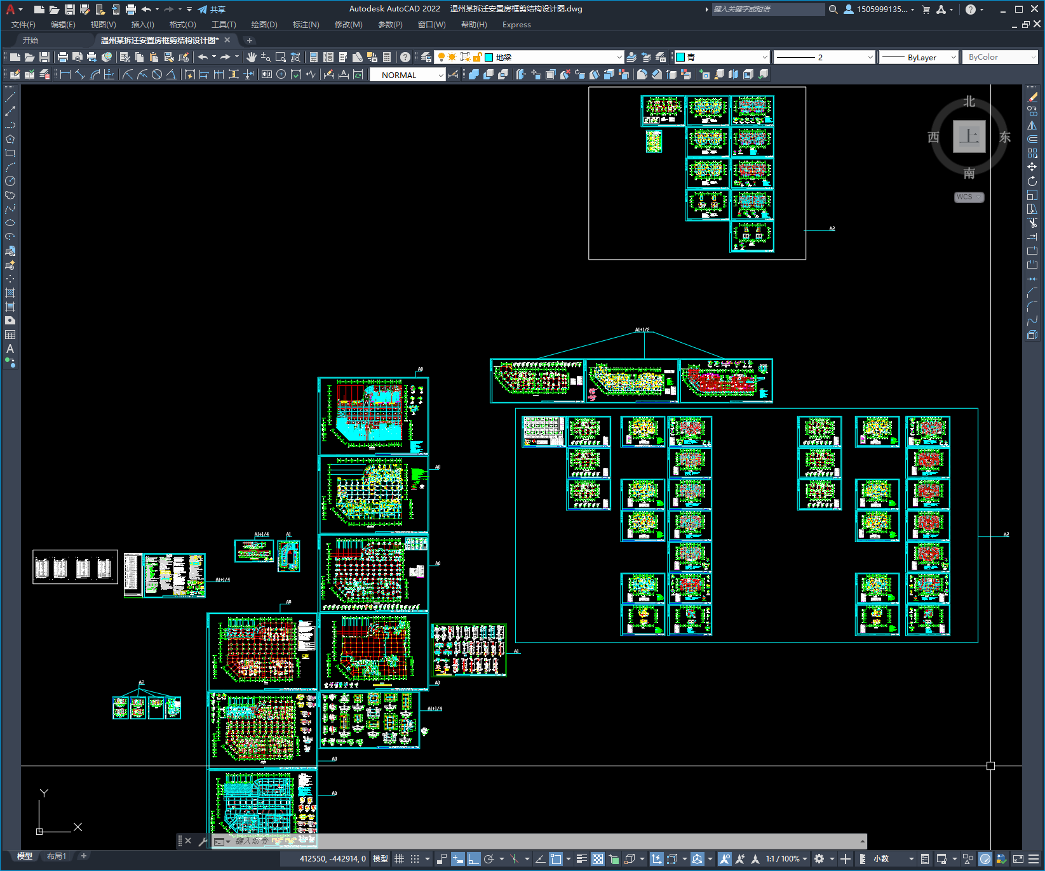1045x871 pixels.
Task: Open the color dropdown showing 青
Action: (722, 57)
